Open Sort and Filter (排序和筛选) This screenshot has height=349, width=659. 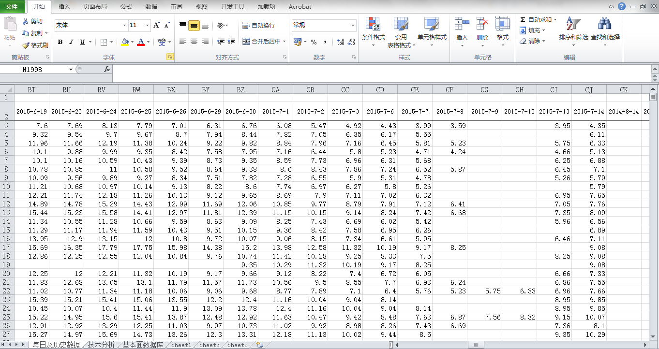(573, 32)
